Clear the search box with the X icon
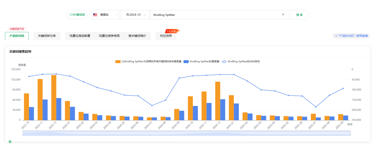This screenshot has width=374, height=144. [283, 14]
